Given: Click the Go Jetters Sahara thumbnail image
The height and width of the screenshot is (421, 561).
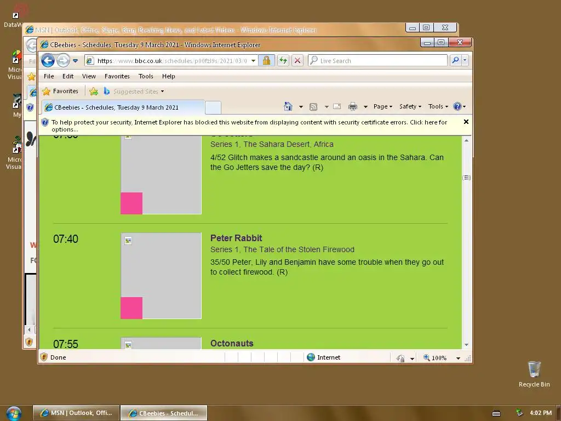Looking at the screenshot, I should click(x=161, y=175).
